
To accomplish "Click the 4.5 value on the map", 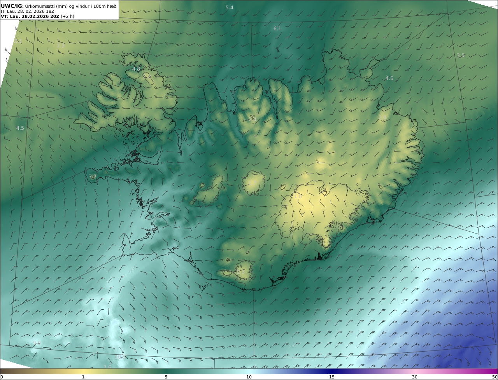I will pyautogui.click(x=20, y=128).
